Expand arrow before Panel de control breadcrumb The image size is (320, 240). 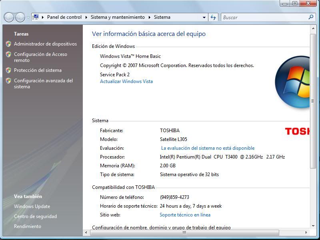coord(43,17)
